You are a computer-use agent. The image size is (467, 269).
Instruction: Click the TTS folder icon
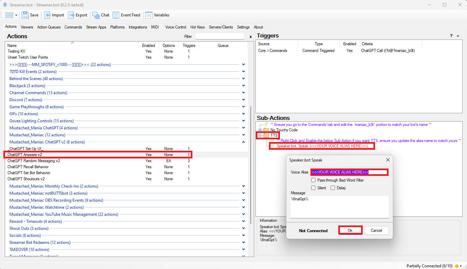266,135
